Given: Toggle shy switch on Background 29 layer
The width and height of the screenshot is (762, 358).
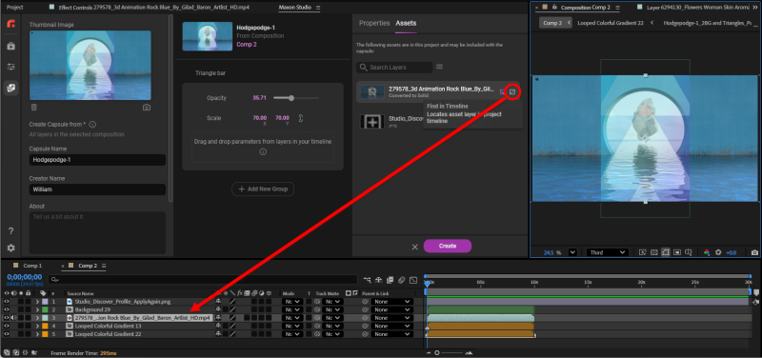Looking at the screenshot, I should [x=218, y=309].
